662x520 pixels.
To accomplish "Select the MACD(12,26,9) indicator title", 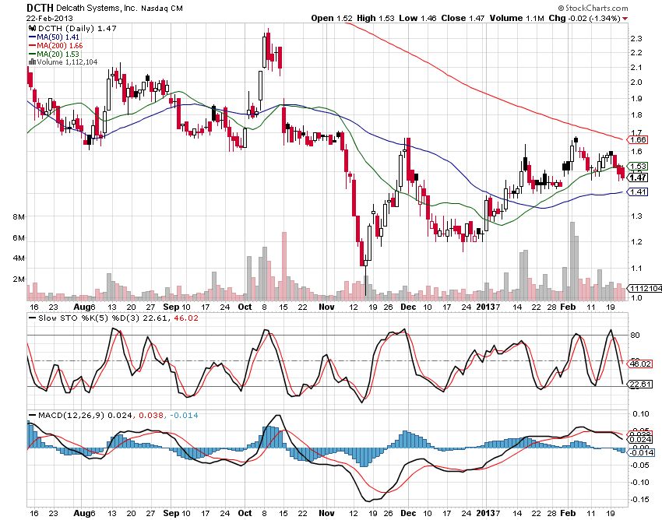I will [x=71, y=416].
